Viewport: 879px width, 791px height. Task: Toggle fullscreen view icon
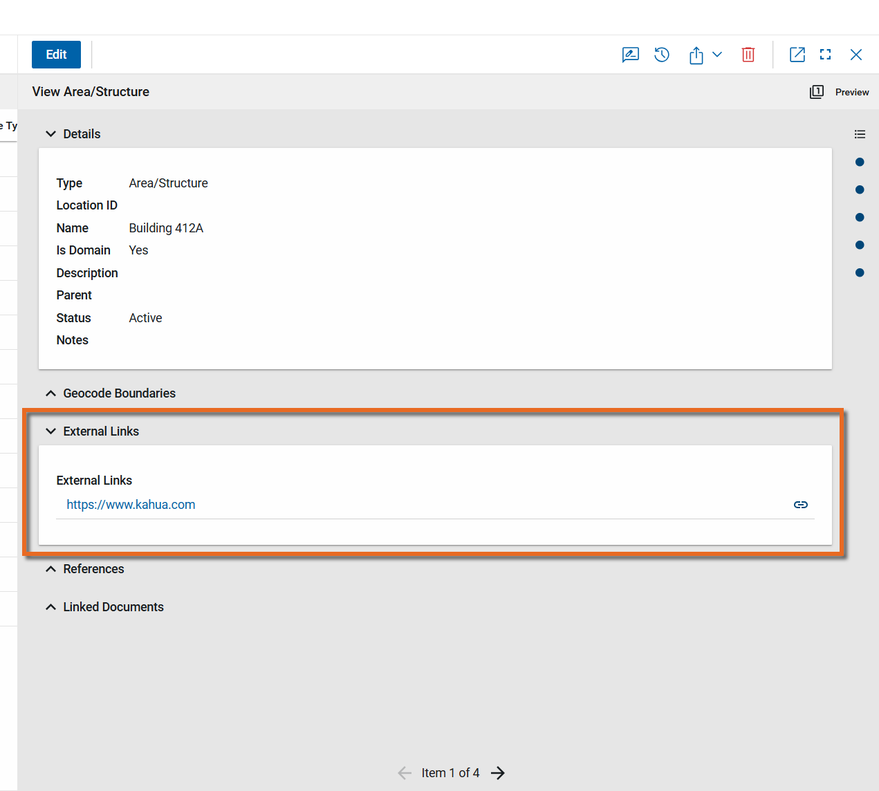pyautogui.click(x=825, y=55)
